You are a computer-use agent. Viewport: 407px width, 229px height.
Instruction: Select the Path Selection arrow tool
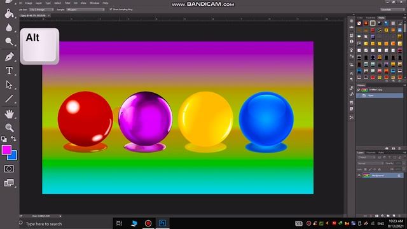pos(9,85)
